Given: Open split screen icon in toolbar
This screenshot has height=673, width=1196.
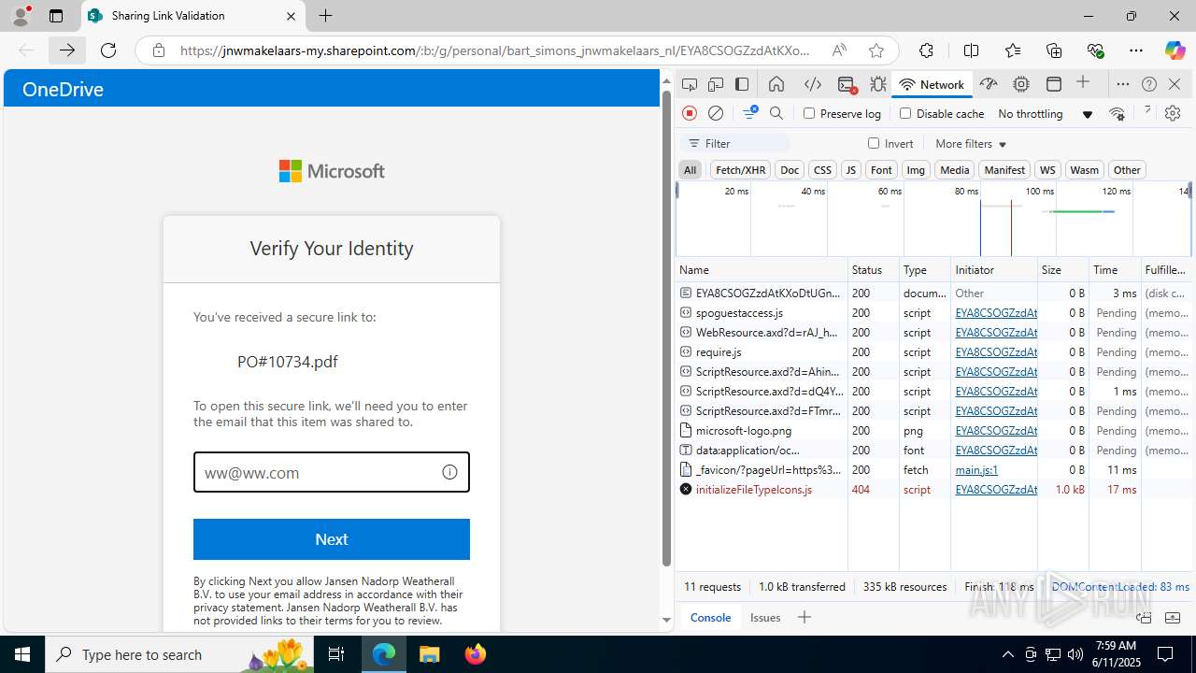Looking at the screenshot, I should click(971, 50).
